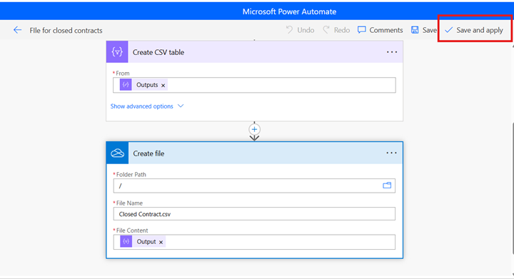Click the Undo button
This screenshot has height=279, width=514.
[x=300, y=30]
